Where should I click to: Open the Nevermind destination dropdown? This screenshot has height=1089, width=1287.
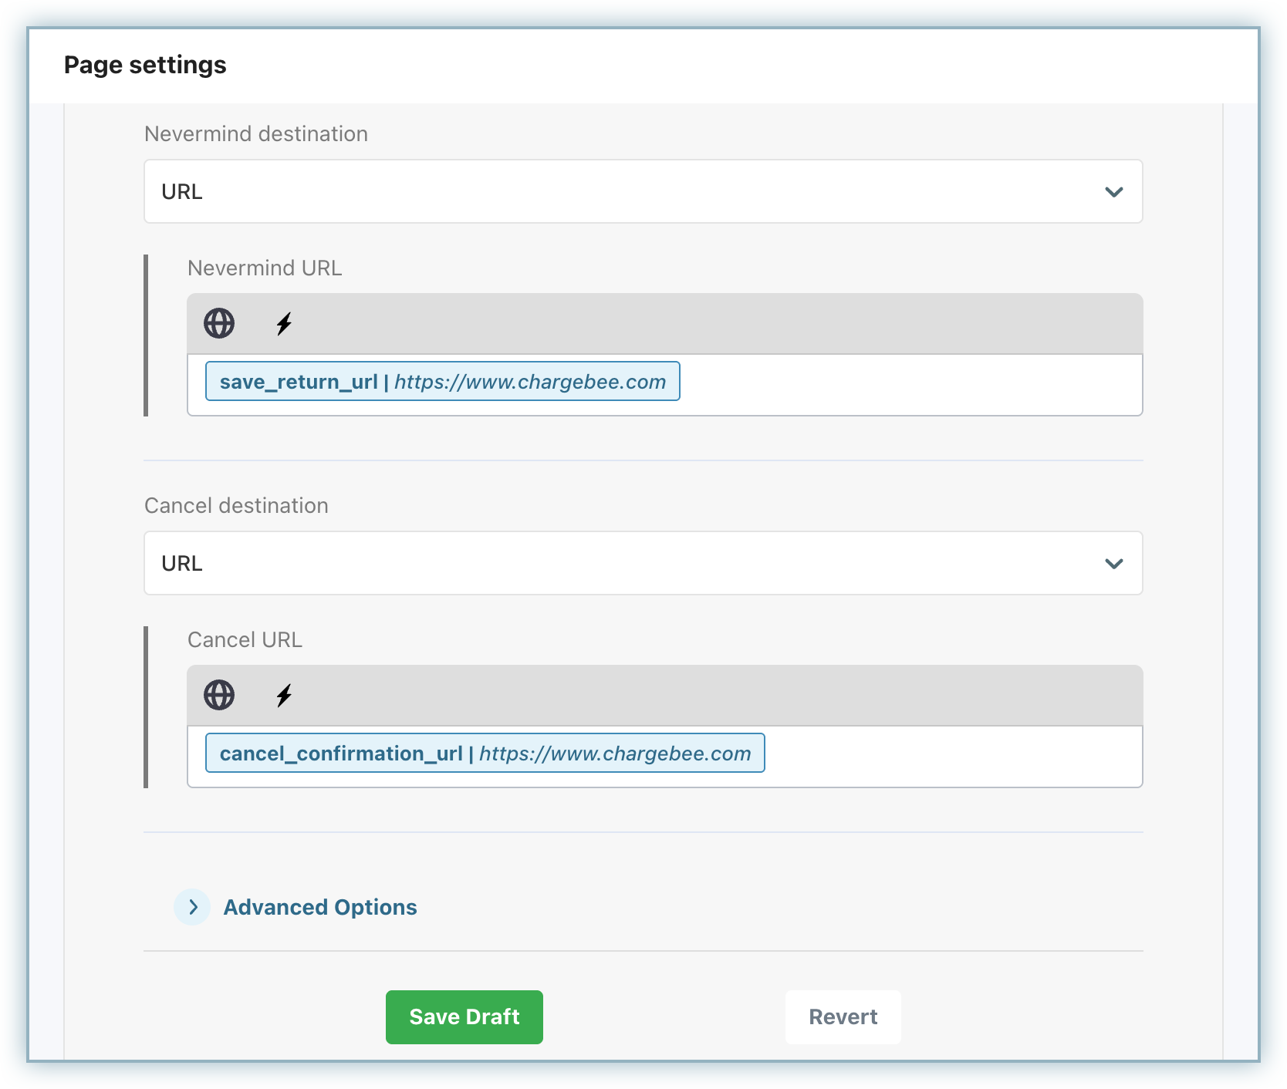617,192
